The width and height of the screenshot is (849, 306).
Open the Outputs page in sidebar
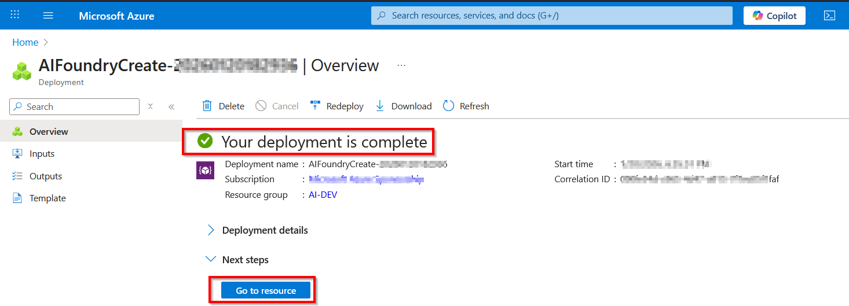(46, 176)
